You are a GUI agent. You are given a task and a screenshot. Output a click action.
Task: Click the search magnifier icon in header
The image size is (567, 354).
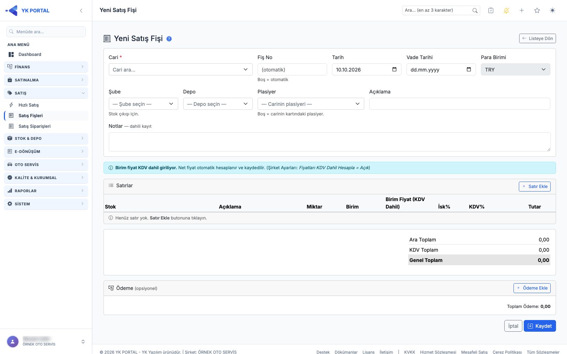point(475,11)
